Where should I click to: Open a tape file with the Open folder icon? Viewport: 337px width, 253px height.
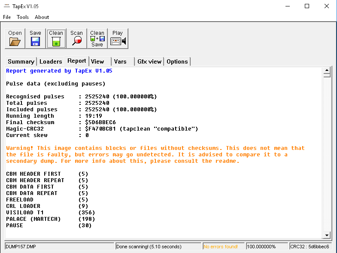15,39
